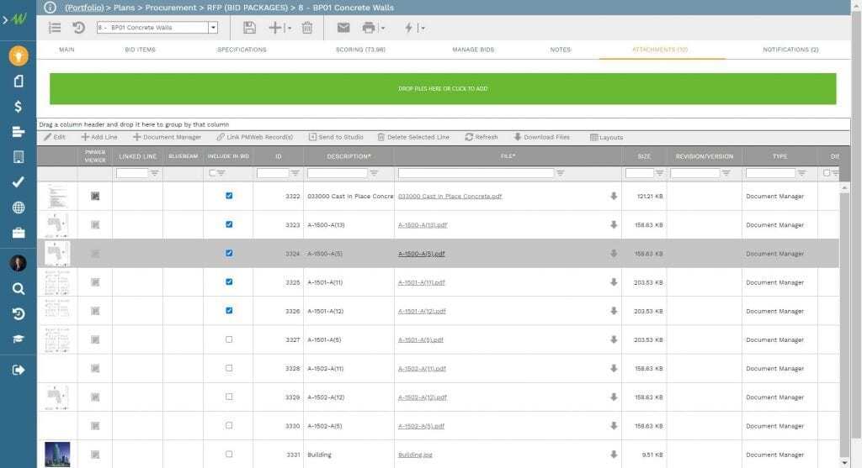Download the A-1500-A(13).pdf file arrow

(614, 225)
